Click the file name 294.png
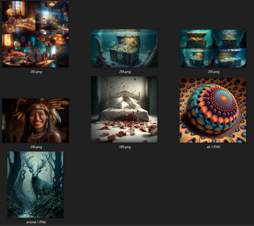The width and height of the screenshot is (254, 226). point(125,72)
